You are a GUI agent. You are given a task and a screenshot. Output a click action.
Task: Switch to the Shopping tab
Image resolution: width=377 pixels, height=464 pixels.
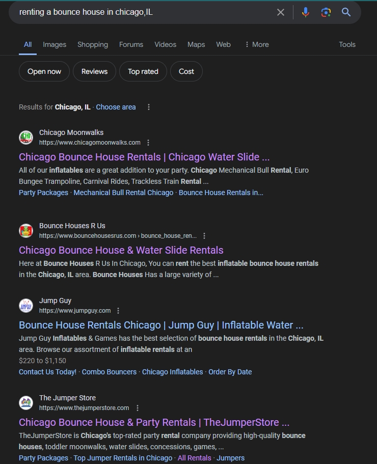(93, 44)
